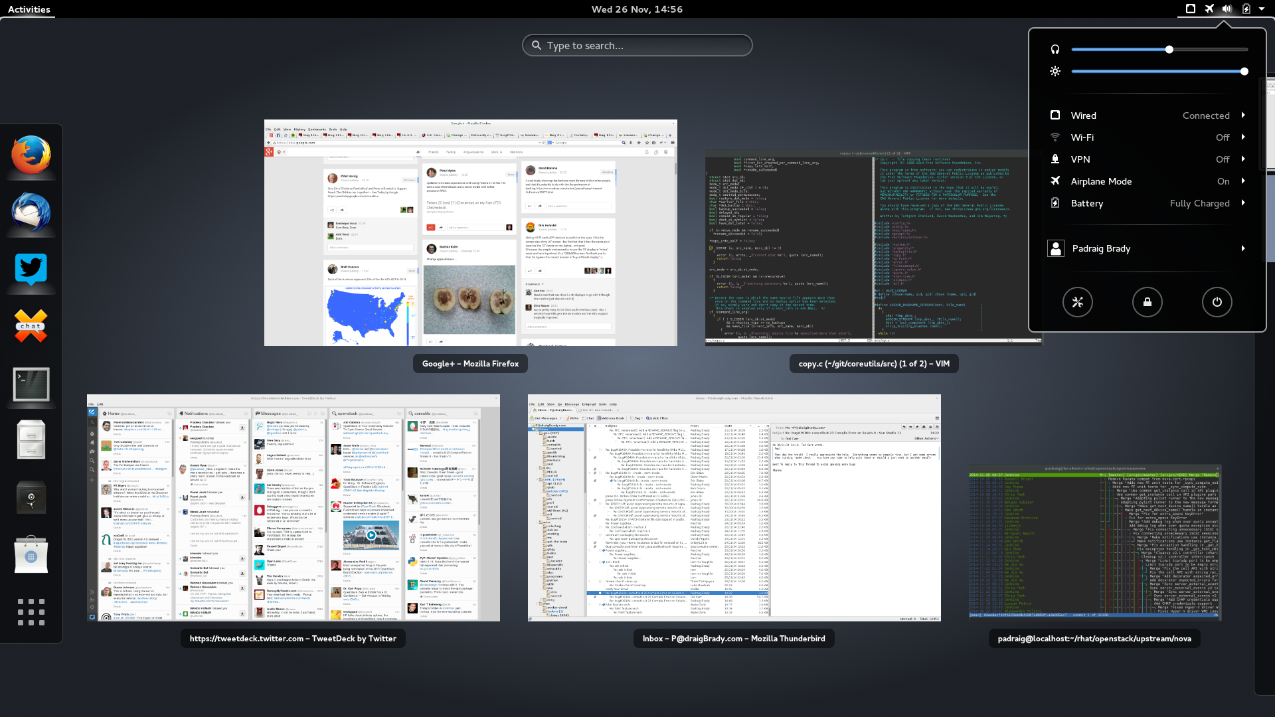
Task: Select the Google+ Firefox window thumbnail
Action: pyautogui.click(x=471, y=232)
